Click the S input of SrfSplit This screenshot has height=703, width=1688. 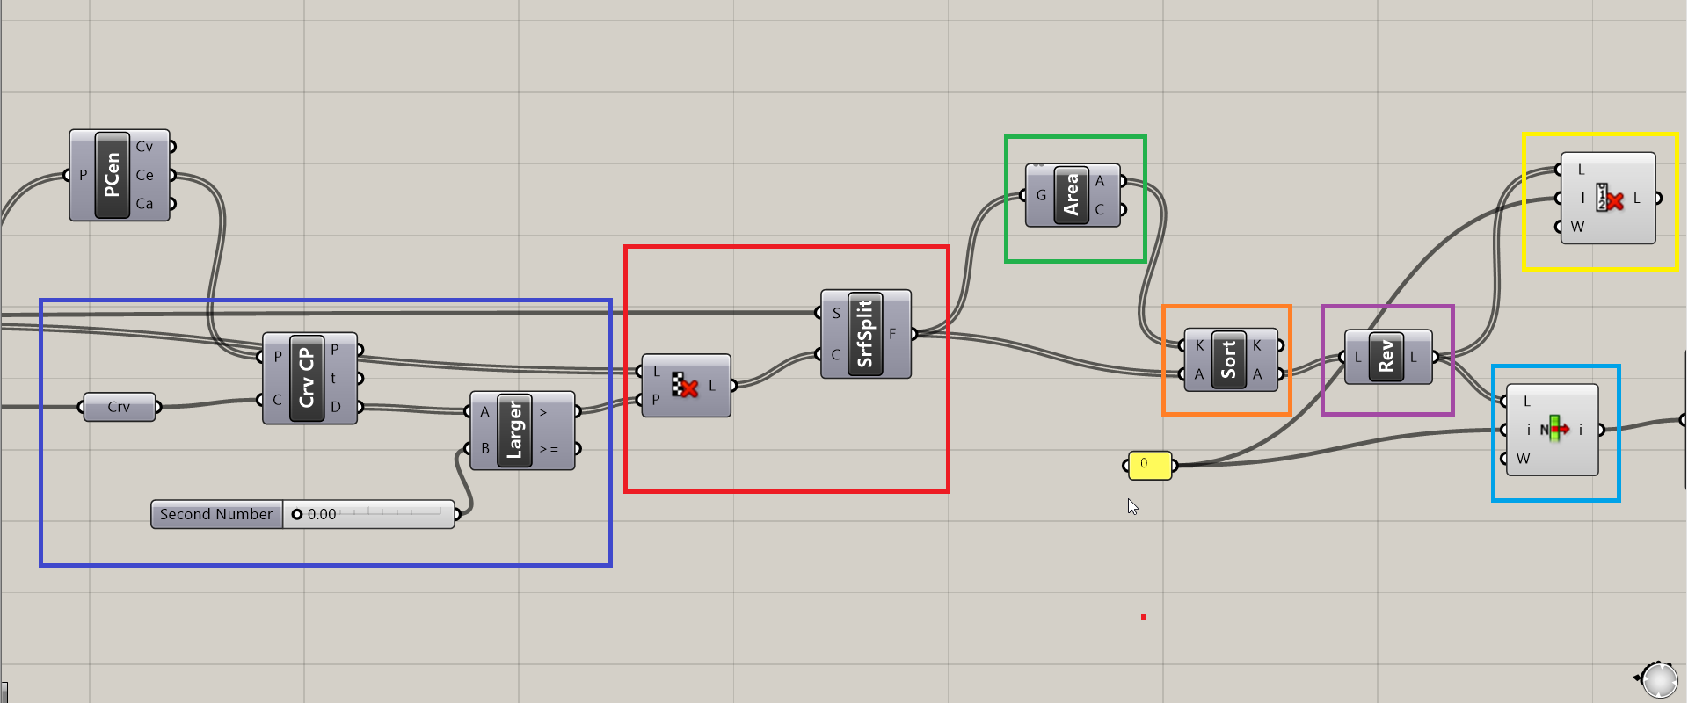(x=836, y=313)
